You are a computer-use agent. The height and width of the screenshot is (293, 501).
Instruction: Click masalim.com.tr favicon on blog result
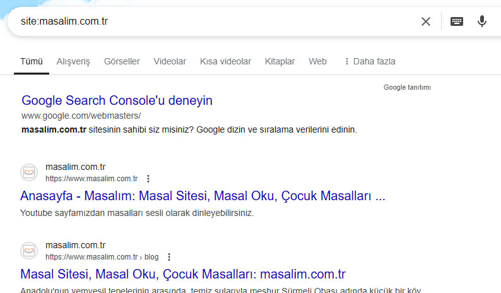(29, 251)
